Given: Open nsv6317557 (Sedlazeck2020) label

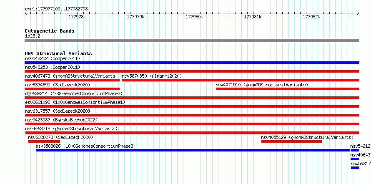Looking at the screenshot, I should [x=58, y=111].
